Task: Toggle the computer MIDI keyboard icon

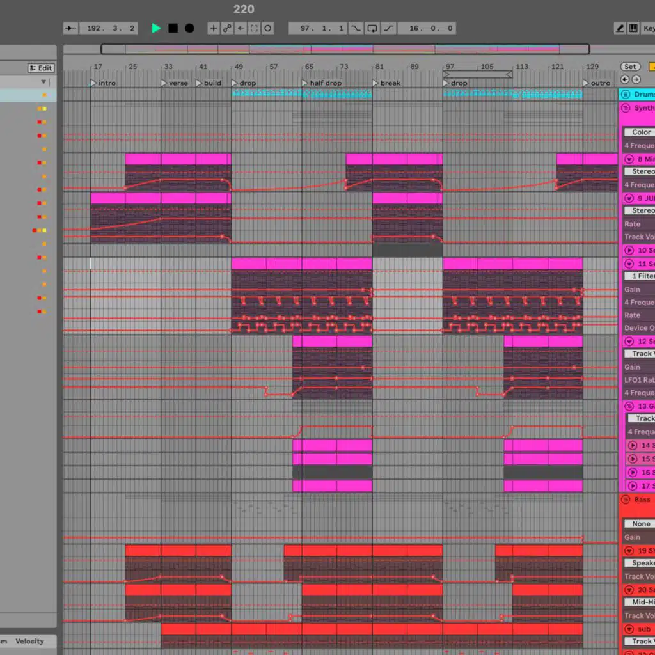Action: pyautogui.click(x=633, y=28)
